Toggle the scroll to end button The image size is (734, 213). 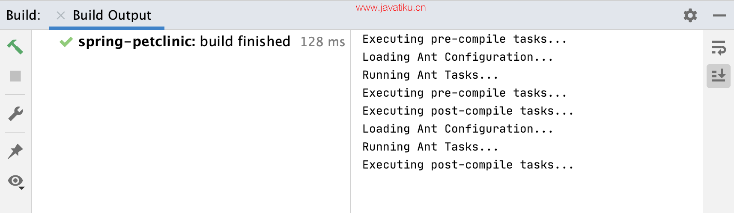[719, 76]
